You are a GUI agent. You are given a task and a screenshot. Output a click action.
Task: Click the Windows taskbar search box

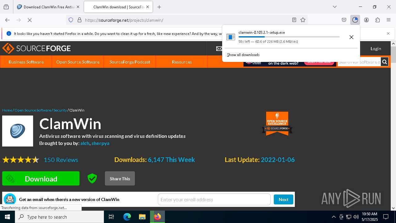pyautogui.click(x=59, y=217)
